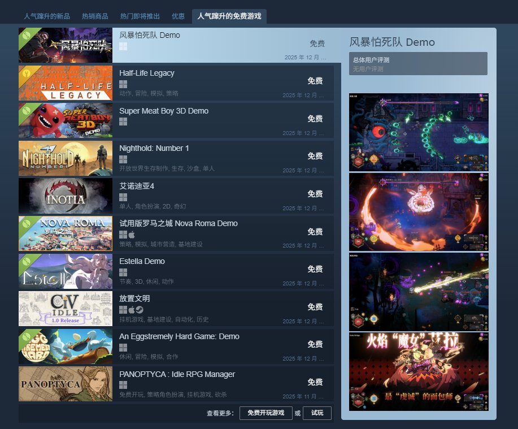Screen dimensions: 518x429
Task: Open the 风暴怕死队 Demo preview panel heading
Action: tap(392, 42)
